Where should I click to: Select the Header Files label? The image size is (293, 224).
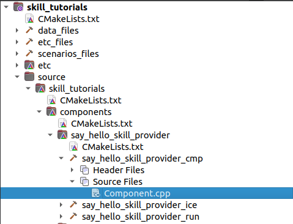point(119,170)
